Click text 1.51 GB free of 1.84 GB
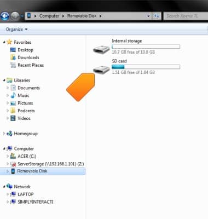 (133, 72)
